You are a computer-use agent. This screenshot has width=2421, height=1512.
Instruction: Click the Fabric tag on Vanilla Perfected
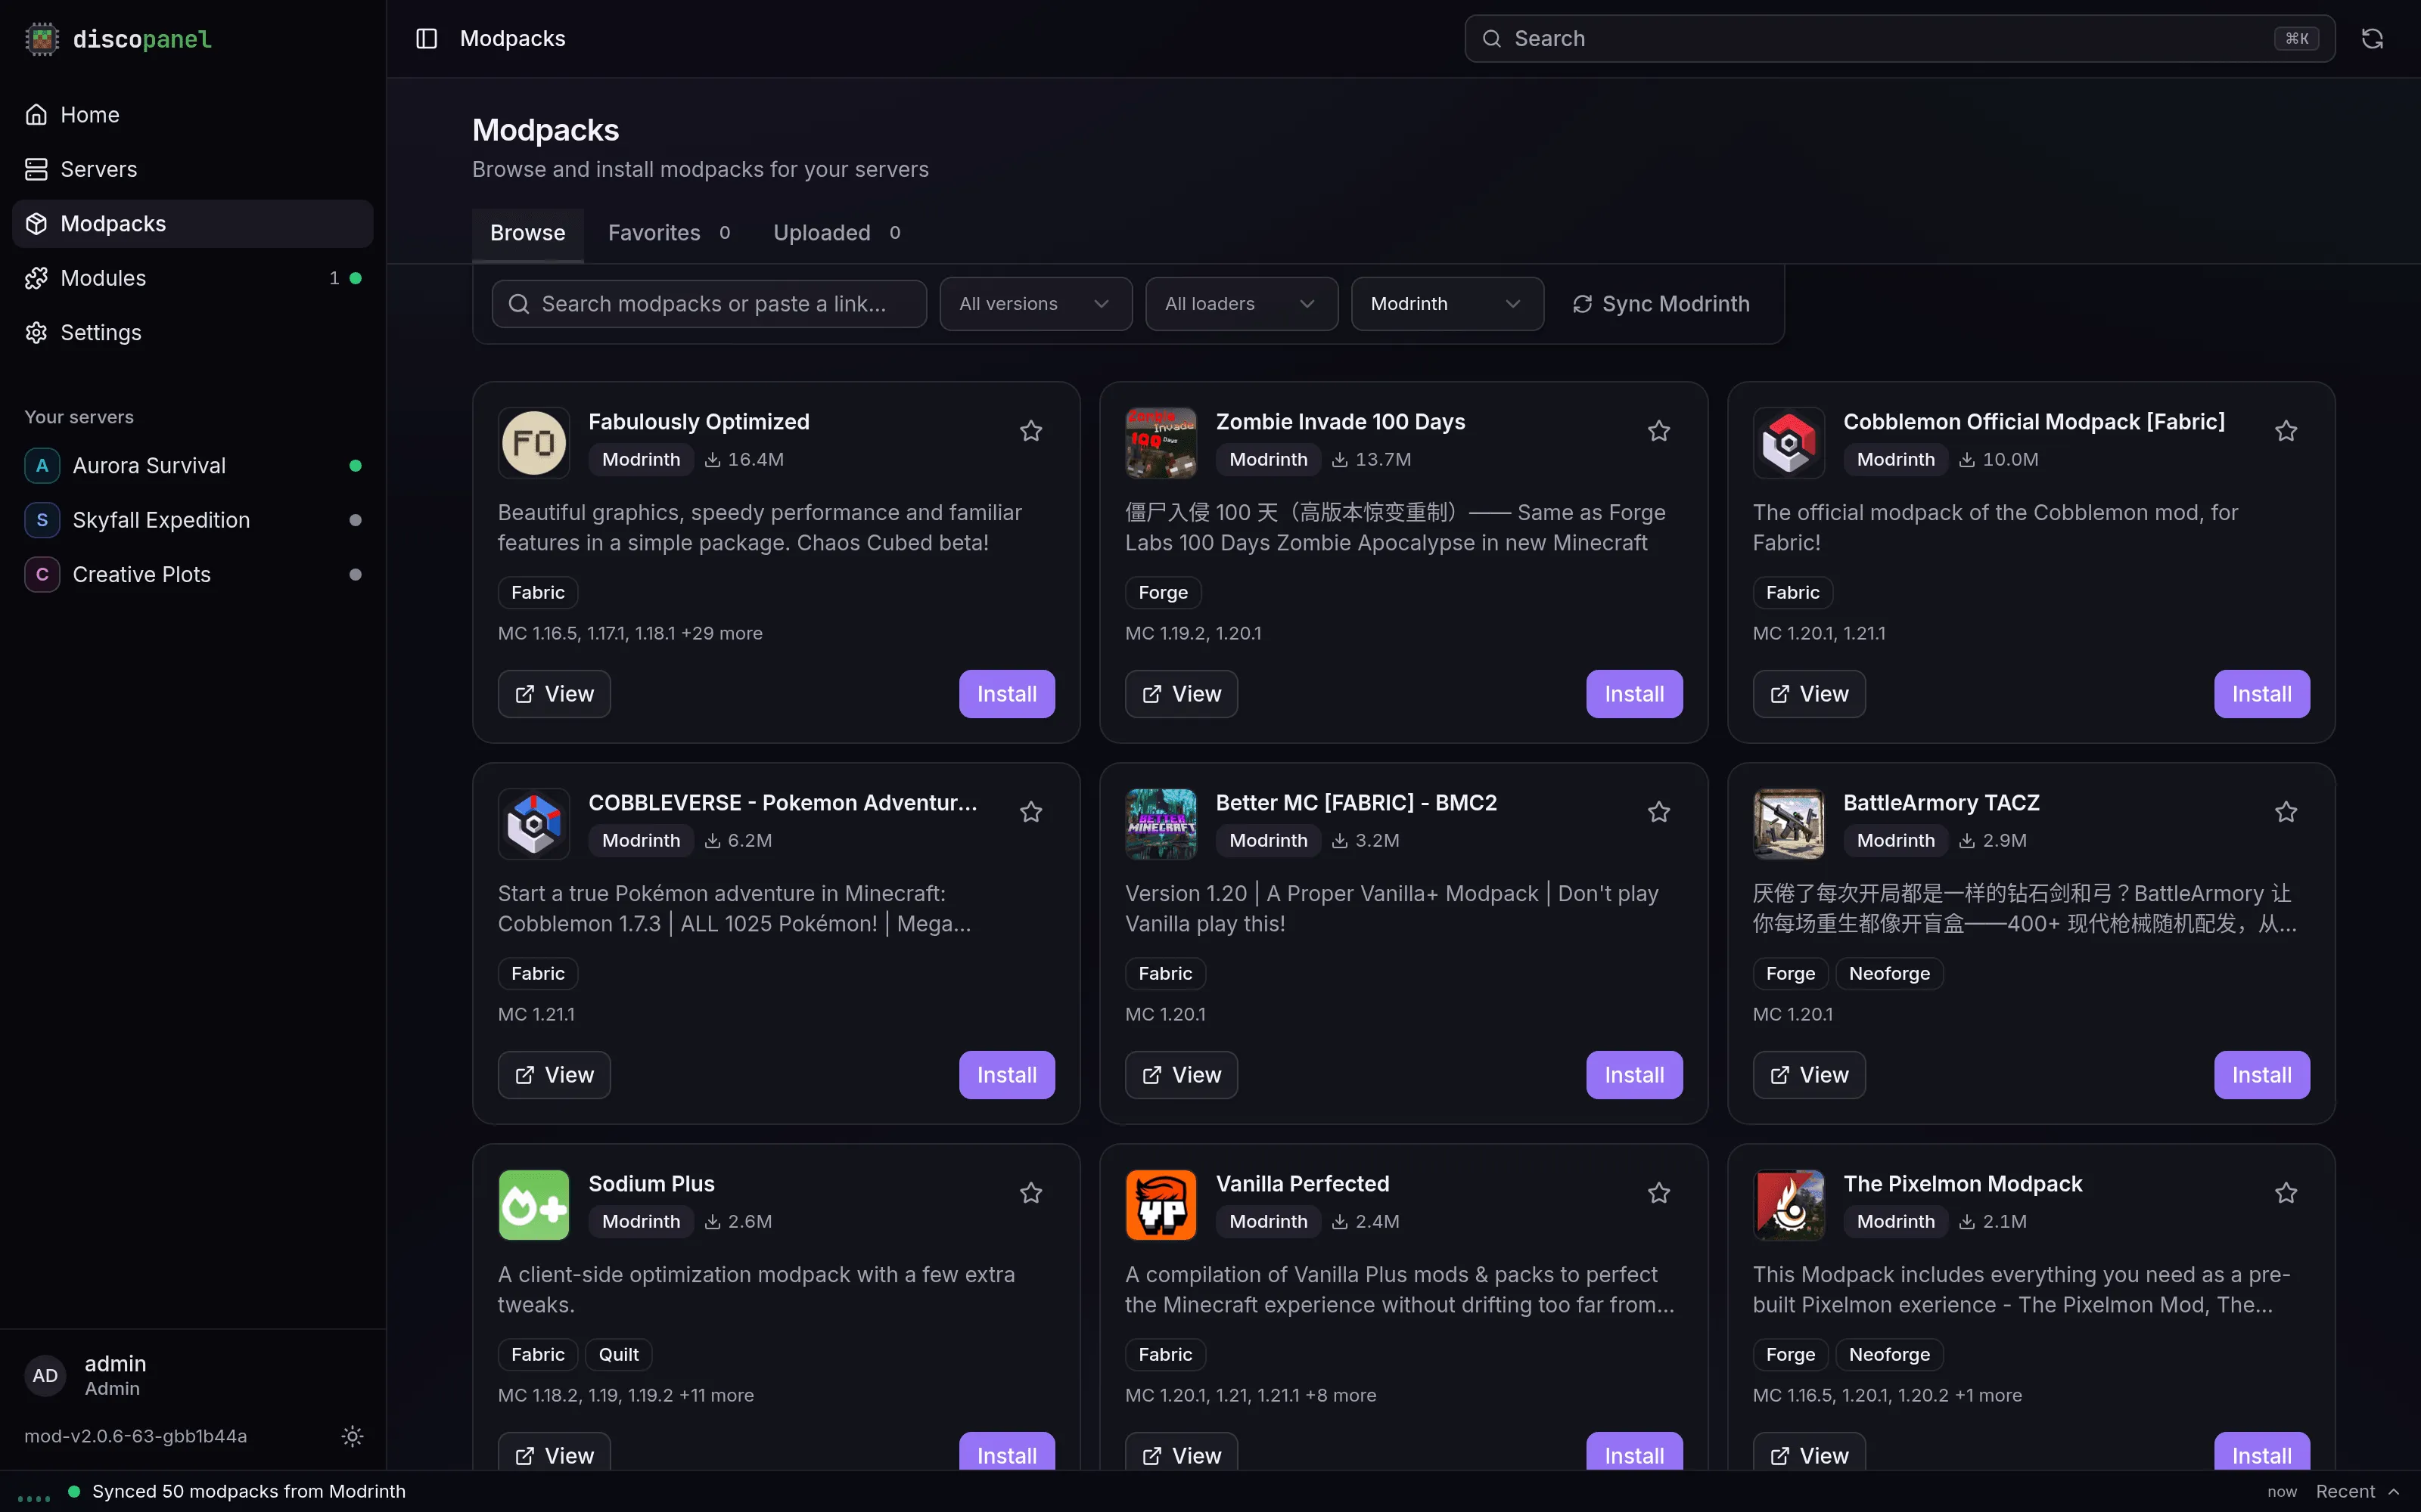(1164, 1354)
